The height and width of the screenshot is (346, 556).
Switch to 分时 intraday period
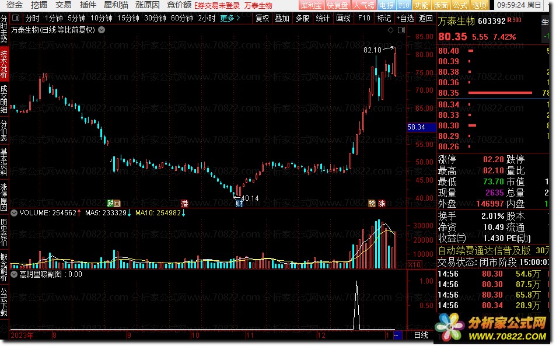tap(32, 18)
